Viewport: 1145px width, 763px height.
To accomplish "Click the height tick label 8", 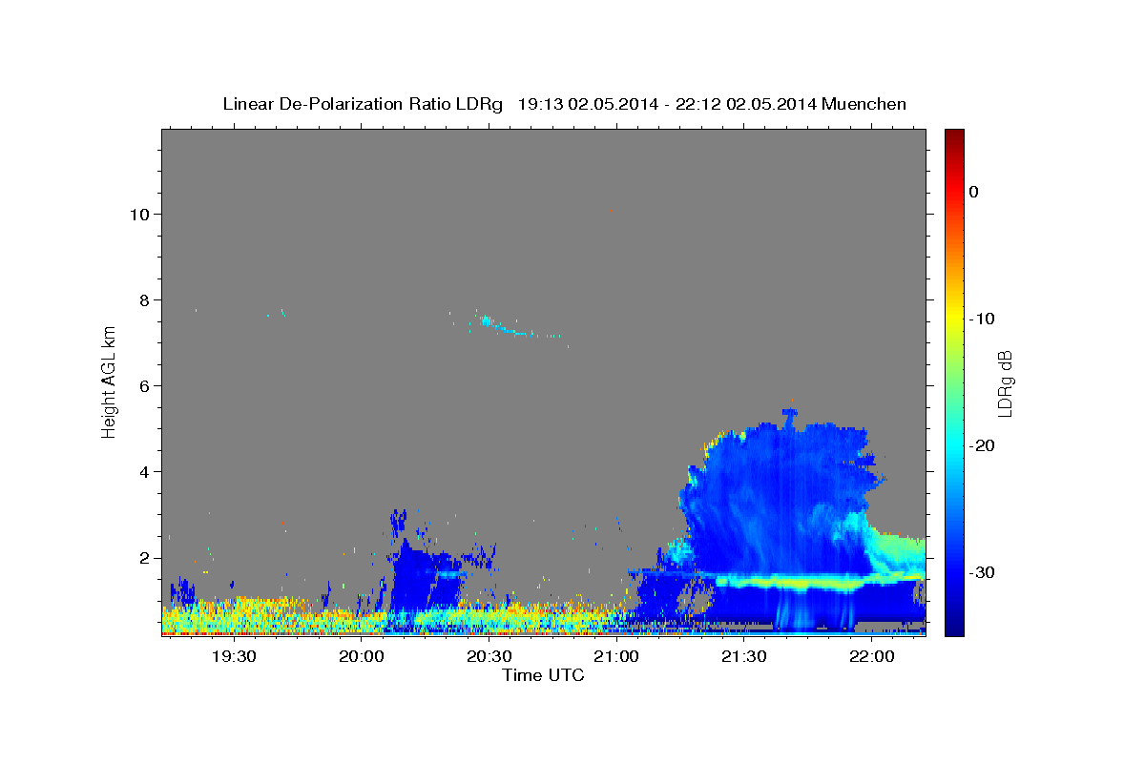I will click(143, 299).
